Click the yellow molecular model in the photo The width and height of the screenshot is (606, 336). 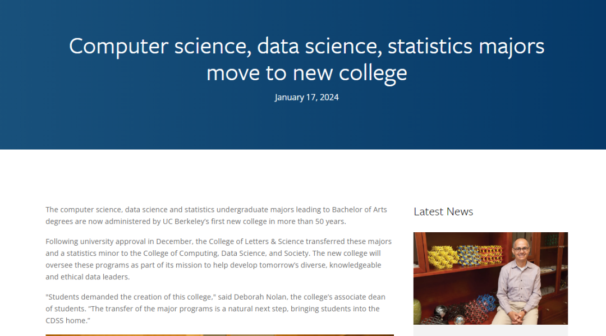[x=443, y=257]
